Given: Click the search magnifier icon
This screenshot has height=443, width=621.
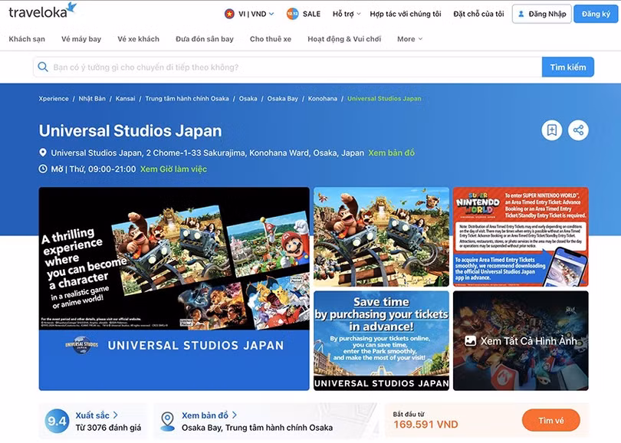Looking at the screenshot, I should tap(43, 67).
